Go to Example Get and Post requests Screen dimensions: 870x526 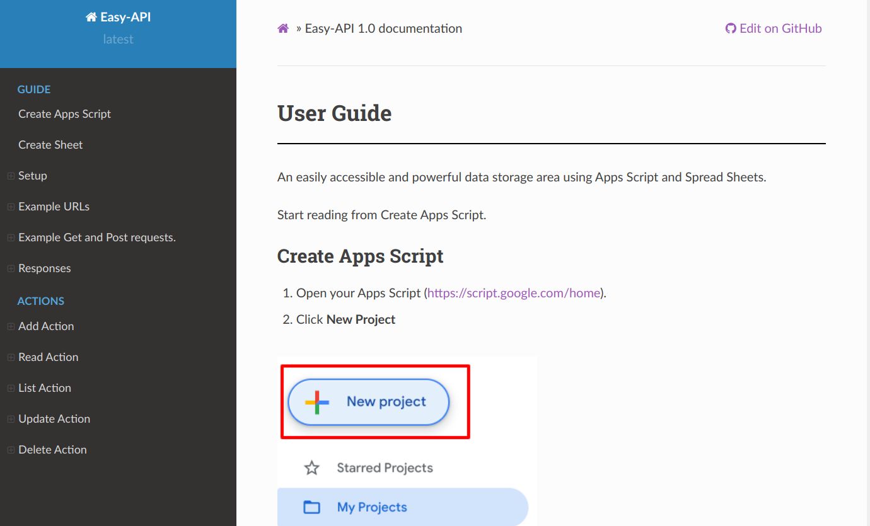pos(96,237)
